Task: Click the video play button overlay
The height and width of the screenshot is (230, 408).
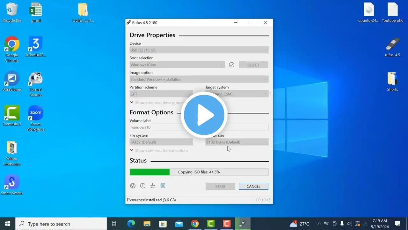Action: [x=204, y=115]
